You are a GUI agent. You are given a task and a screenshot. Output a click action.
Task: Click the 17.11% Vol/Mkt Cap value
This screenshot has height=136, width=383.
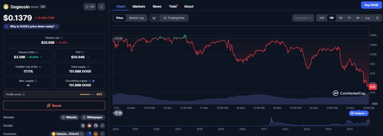28,71
